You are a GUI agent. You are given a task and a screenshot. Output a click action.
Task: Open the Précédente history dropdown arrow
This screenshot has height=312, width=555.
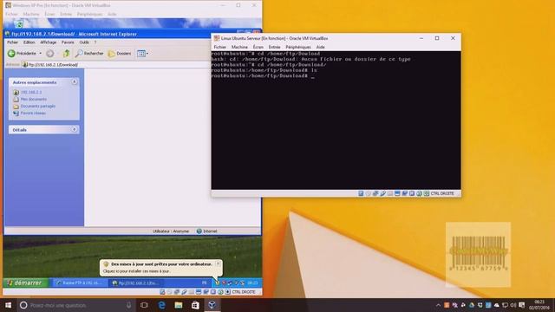(41, 54)
